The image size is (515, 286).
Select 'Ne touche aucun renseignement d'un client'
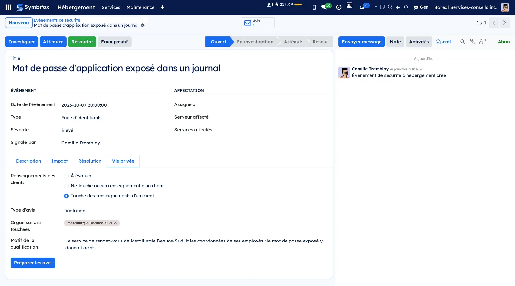[x=66, y=186]
